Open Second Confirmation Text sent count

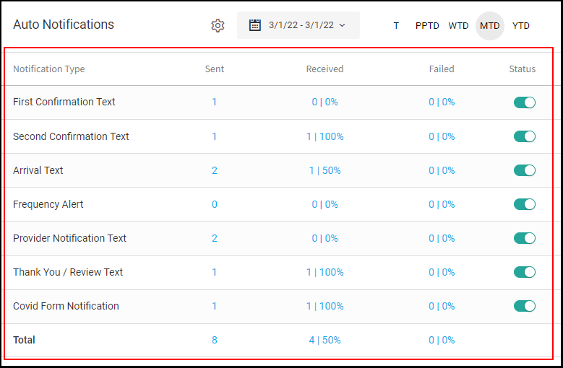coord(215,136)
